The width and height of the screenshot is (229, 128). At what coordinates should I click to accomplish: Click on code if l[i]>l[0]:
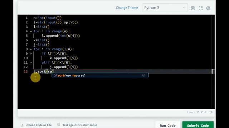pyautogui.click(x=55, y=54)
